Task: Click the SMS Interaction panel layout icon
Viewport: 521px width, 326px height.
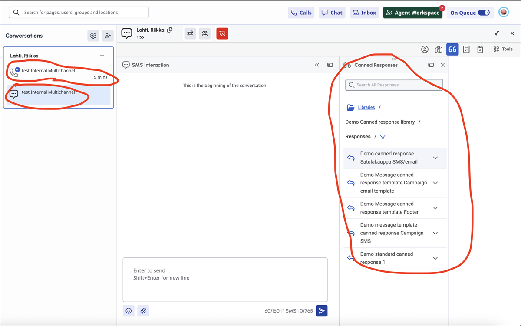Action: point(330,65)
